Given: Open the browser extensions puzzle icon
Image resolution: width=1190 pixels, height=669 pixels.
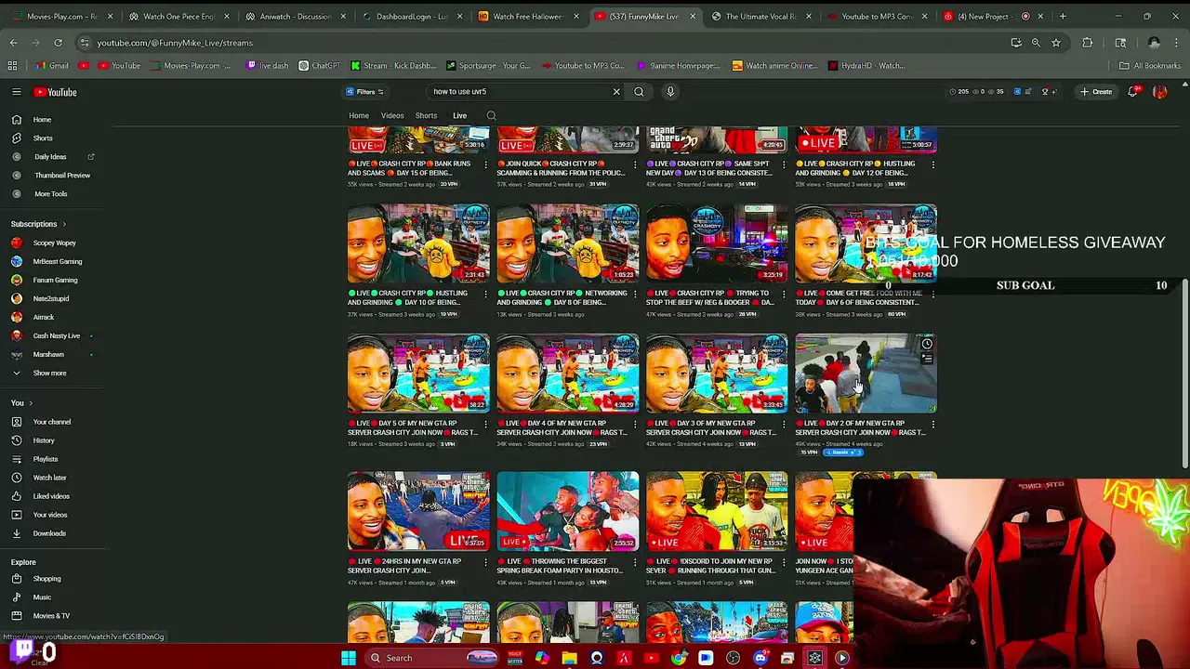Looking at the screenshot, I should pyautogui.click(x=1087, y=43).
